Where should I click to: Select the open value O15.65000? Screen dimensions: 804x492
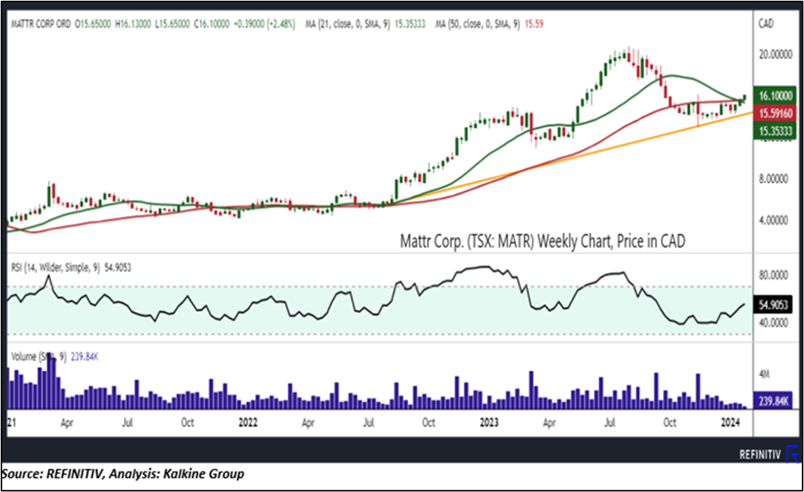pyautogui.click(x=93, y=24)
